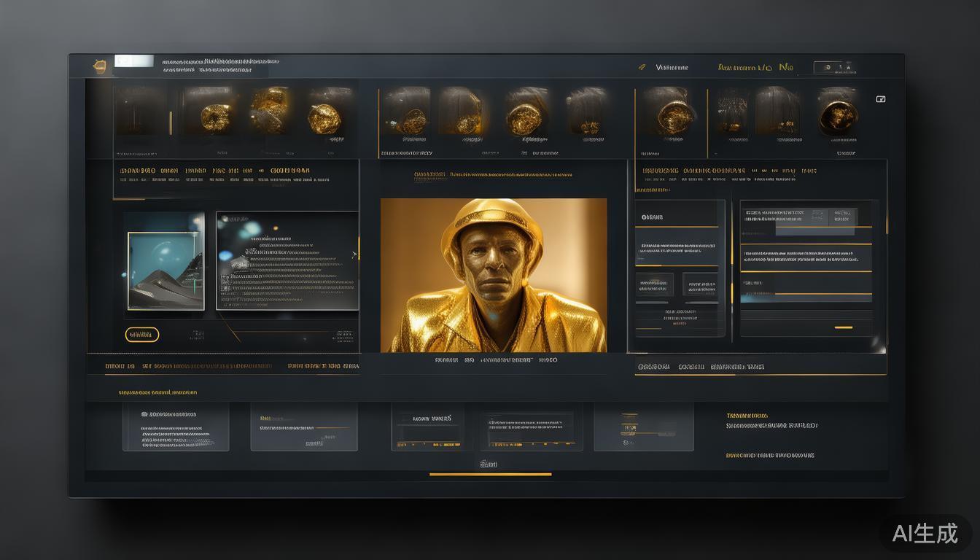
Task: Select the first card in the bottom row
Action: (x=175, y=427)
